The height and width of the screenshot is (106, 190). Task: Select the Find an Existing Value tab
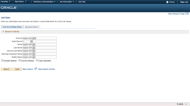[x=12, y=27]
